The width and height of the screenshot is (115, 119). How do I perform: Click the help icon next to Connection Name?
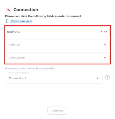(107, 77)
